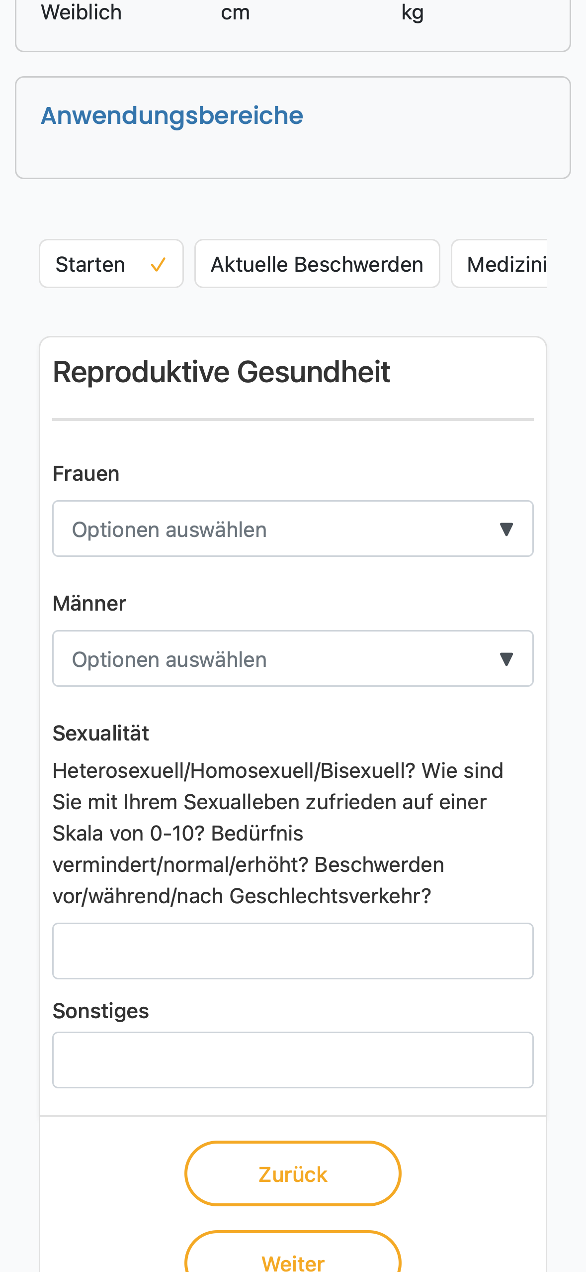Click the Sexualität question description text
Viewport: 586px width, 1272px height.
pos(278,833)
